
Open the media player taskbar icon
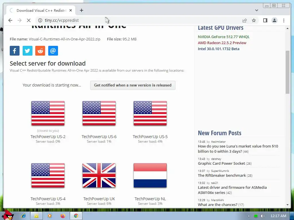point(50,216)
